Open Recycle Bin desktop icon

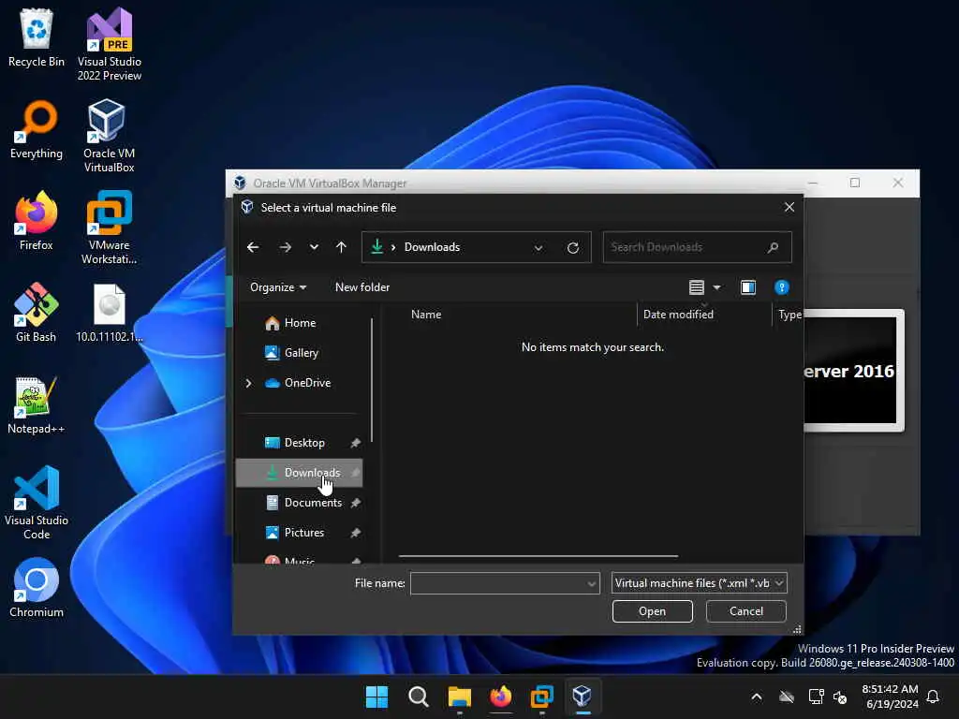(x=37, y=37)
